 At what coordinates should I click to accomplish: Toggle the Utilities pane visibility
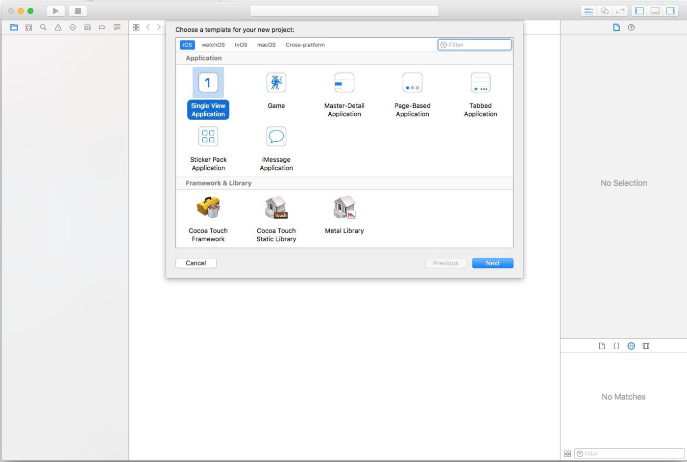click(x=671, y=11)
